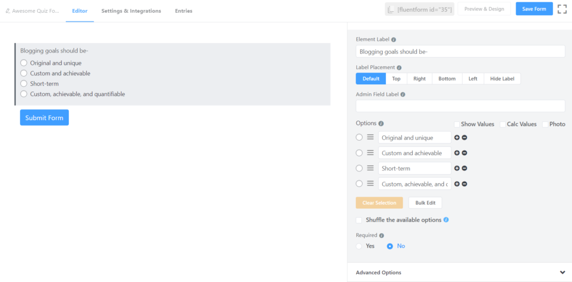Click the Element Label input field
Screen dimensions: 572x282
460,51
